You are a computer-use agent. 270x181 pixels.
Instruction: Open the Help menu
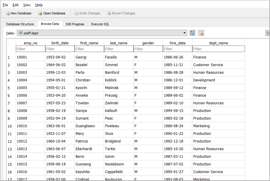click(x=39, y=5)
